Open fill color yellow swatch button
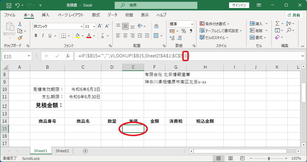The height and width of the screenshot is (162, 307). click(77, 36)
